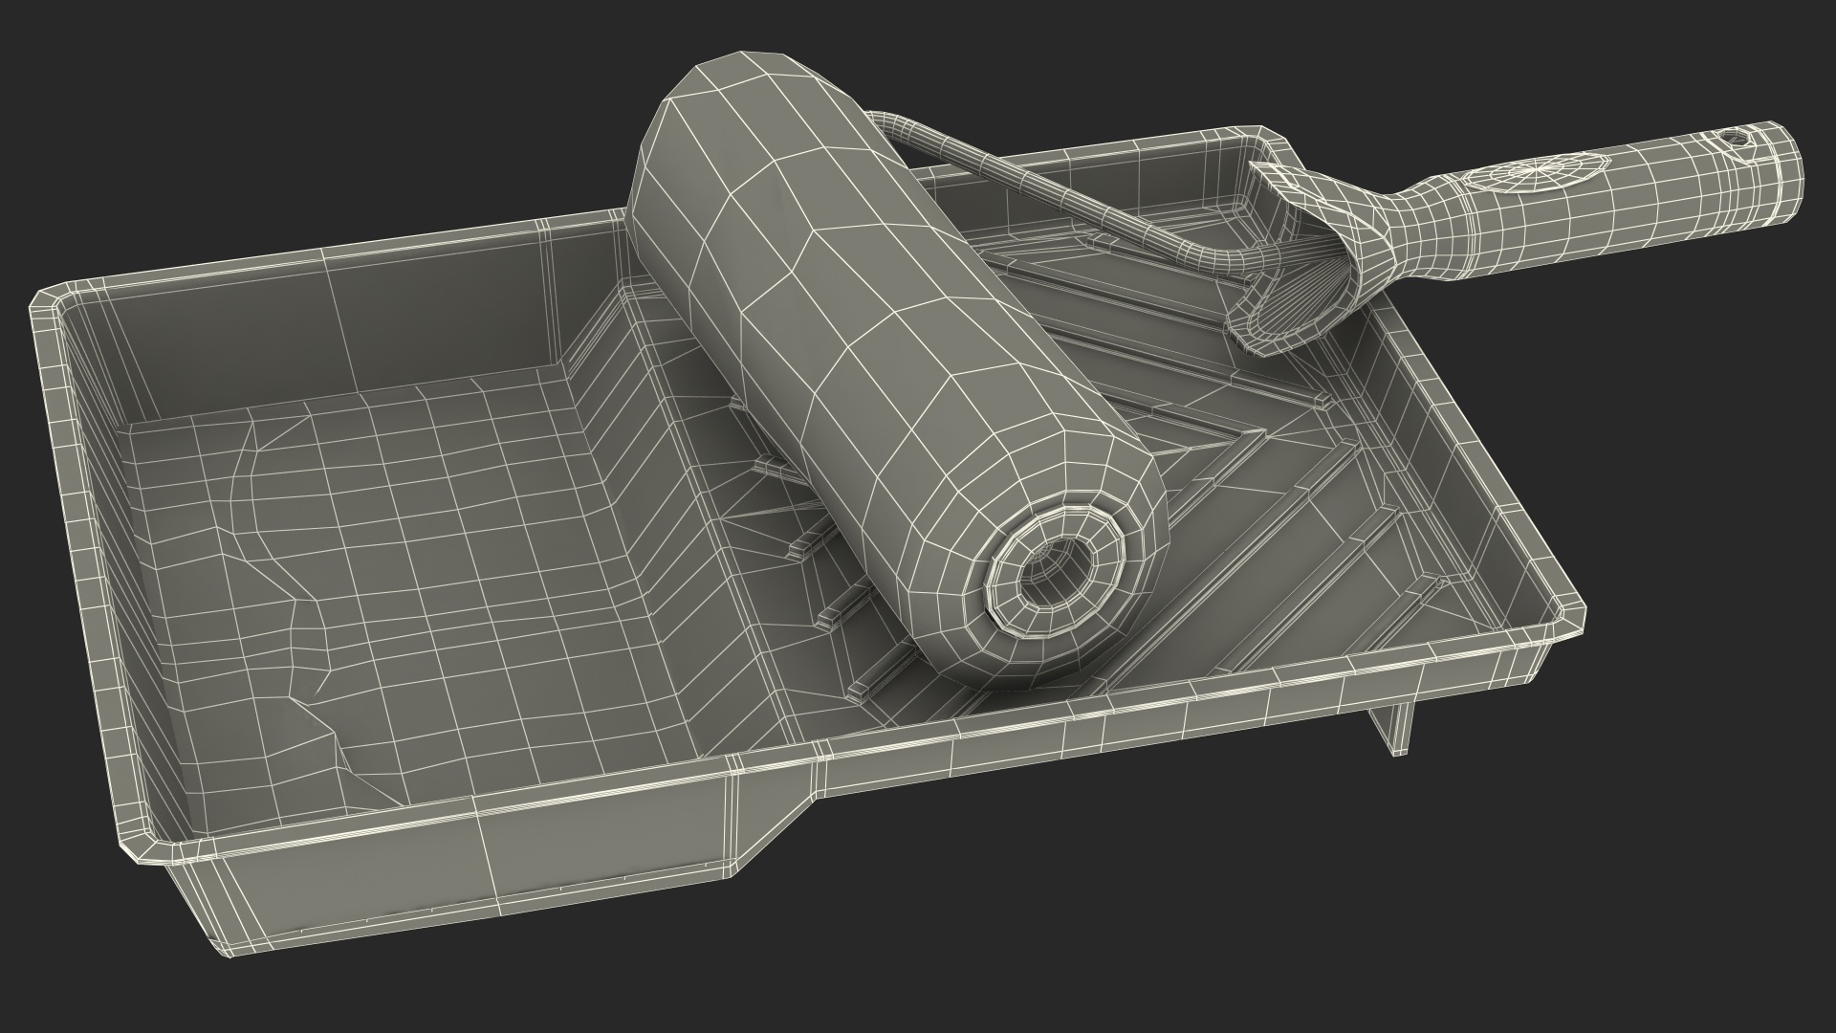
Task: Click the empty dark background area
Action: (287, 115)
